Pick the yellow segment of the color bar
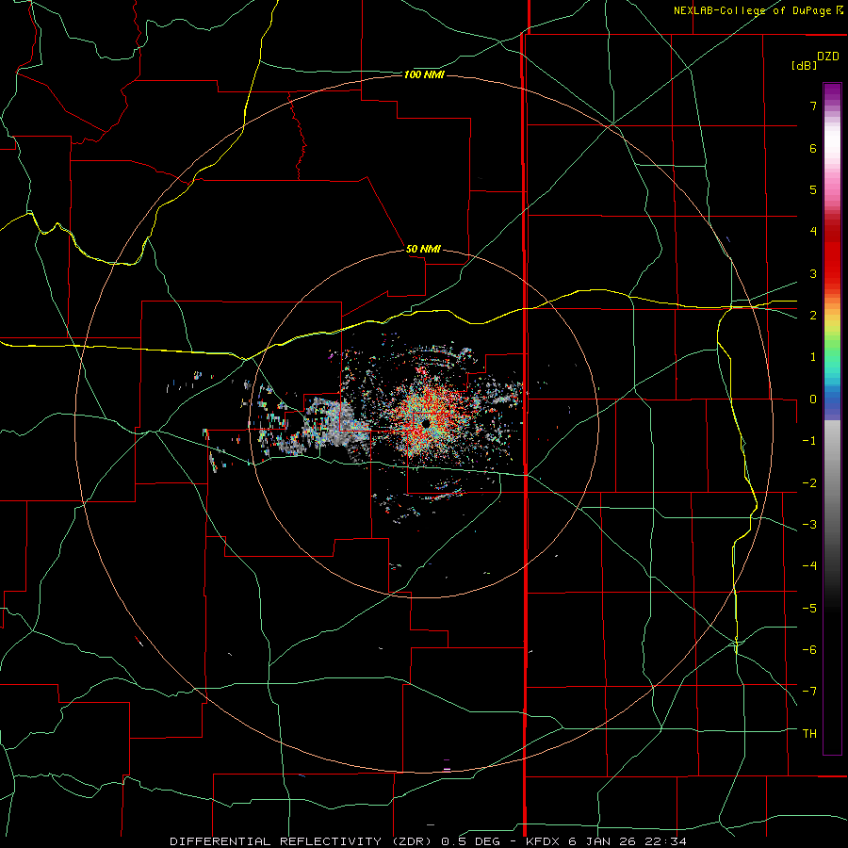The height and width of the screenshot is (848, 848). click(x=832, y=326)
